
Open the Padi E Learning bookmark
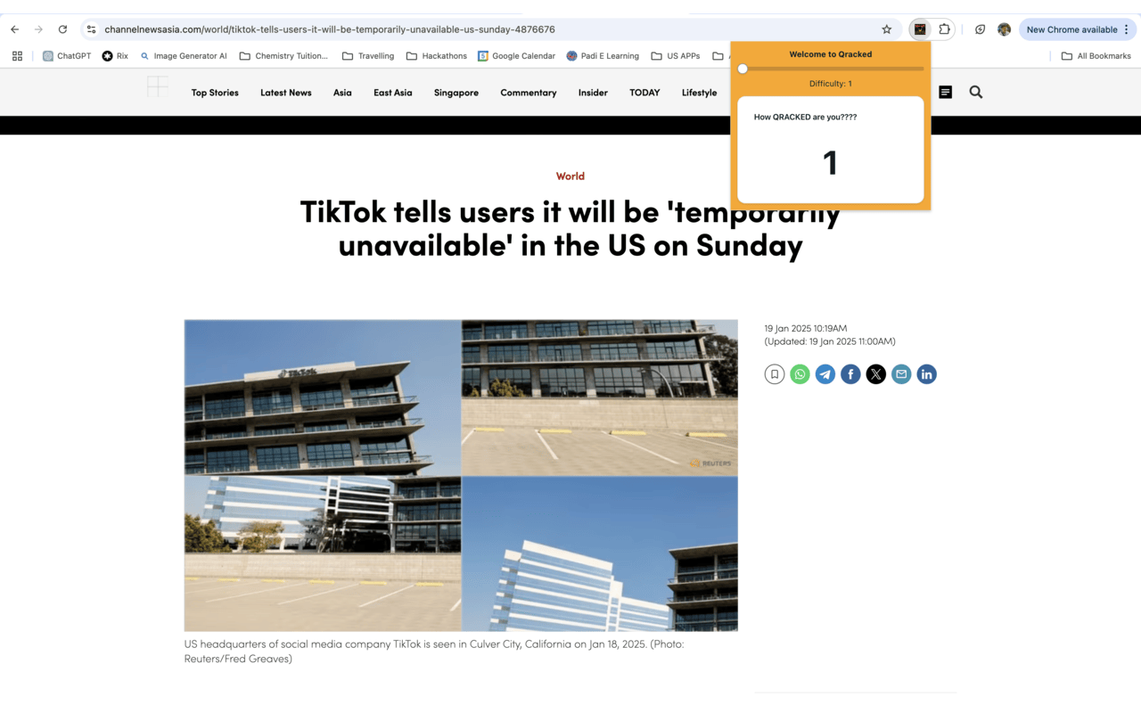(x=603, y=55)
